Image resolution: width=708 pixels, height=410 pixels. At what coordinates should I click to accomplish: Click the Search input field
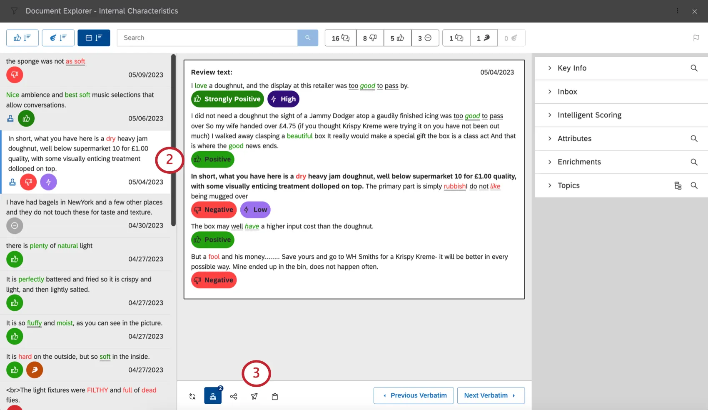(x=207, y=38)
